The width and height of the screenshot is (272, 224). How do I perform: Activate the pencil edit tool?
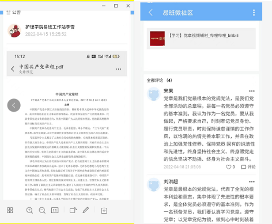pyautogui.click(x=86, y=210)
